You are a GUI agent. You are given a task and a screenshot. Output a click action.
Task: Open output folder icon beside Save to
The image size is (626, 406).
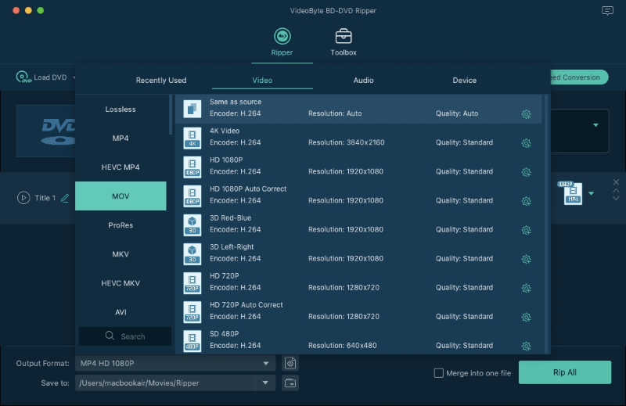(x=290, y=383)
